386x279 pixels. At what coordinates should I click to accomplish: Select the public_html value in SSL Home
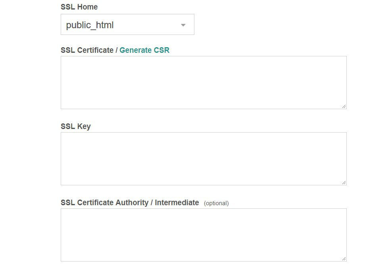(x=90, y=25)
